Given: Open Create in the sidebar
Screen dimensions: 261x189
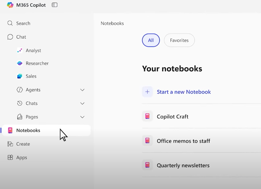Looking at the screenshot, I should click(x=23, y=144).
